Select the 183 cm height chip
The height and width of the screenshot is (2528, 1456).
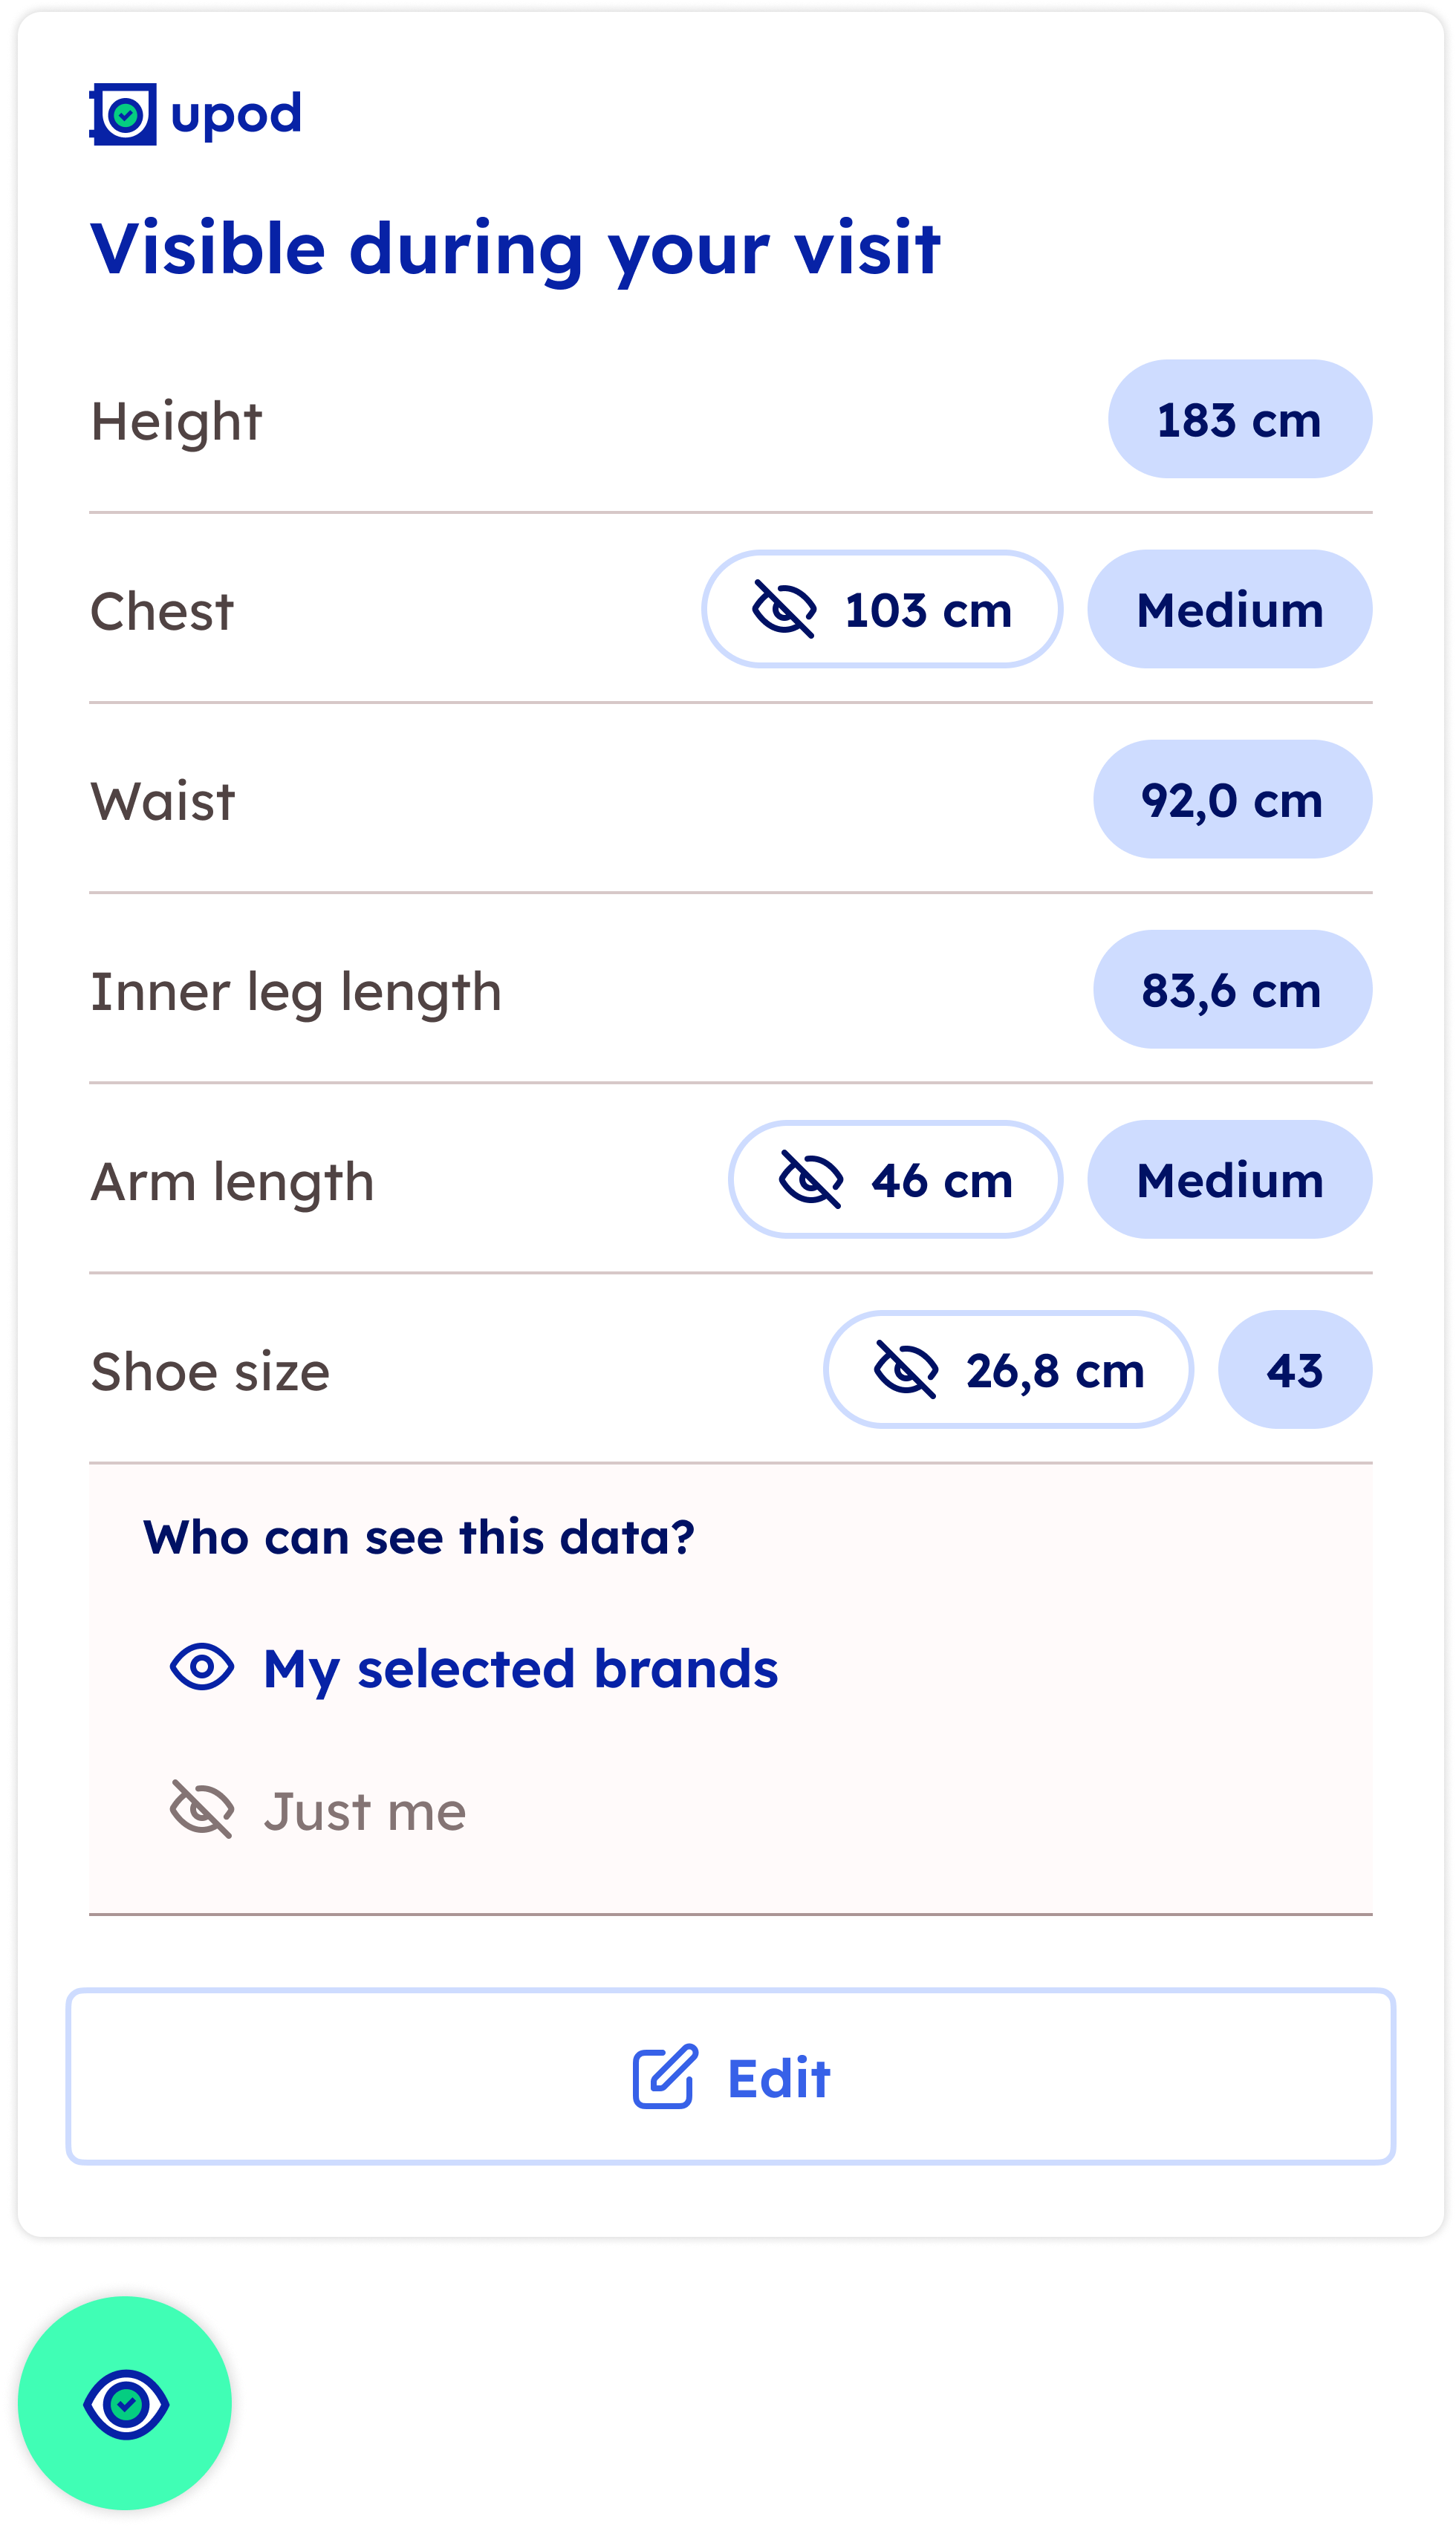(x=1240, y=420)
